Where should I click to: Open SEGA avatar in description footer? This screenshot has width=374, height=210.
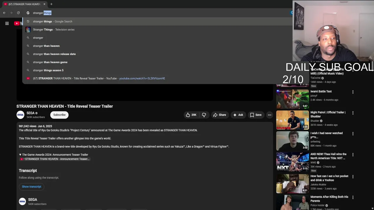[x=22, y=202]
